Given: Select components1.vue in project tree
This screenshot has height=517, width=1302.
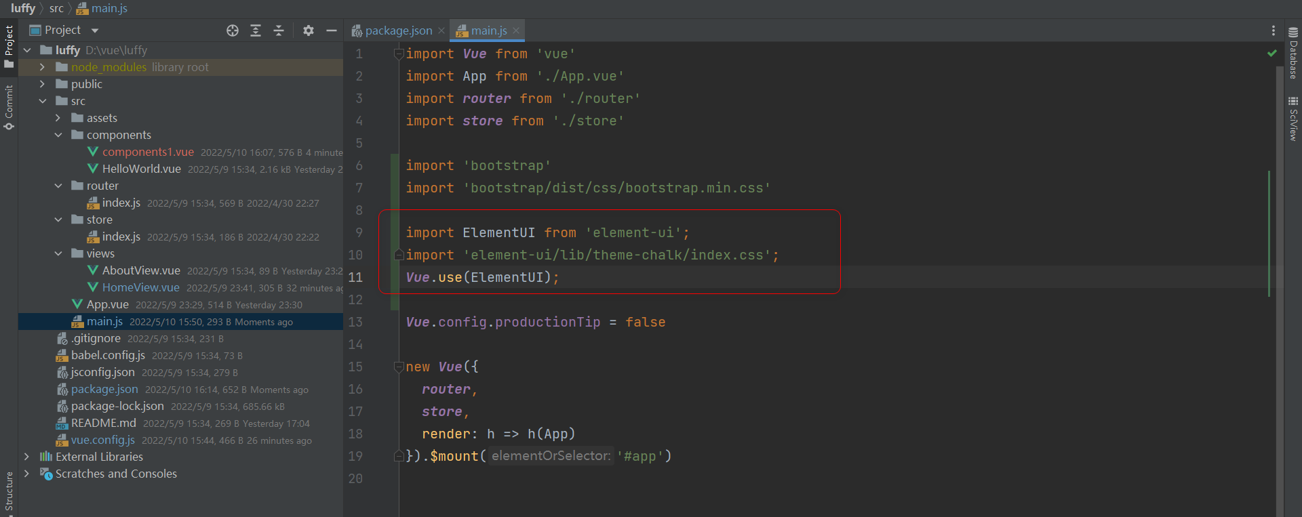Looking at the screenshot, I should click(x=148, y=152).
